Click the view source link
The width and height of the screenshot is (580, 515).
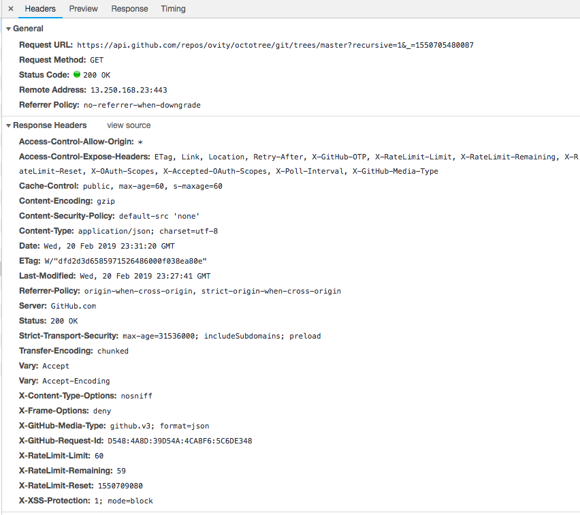[x=128, y=125]
